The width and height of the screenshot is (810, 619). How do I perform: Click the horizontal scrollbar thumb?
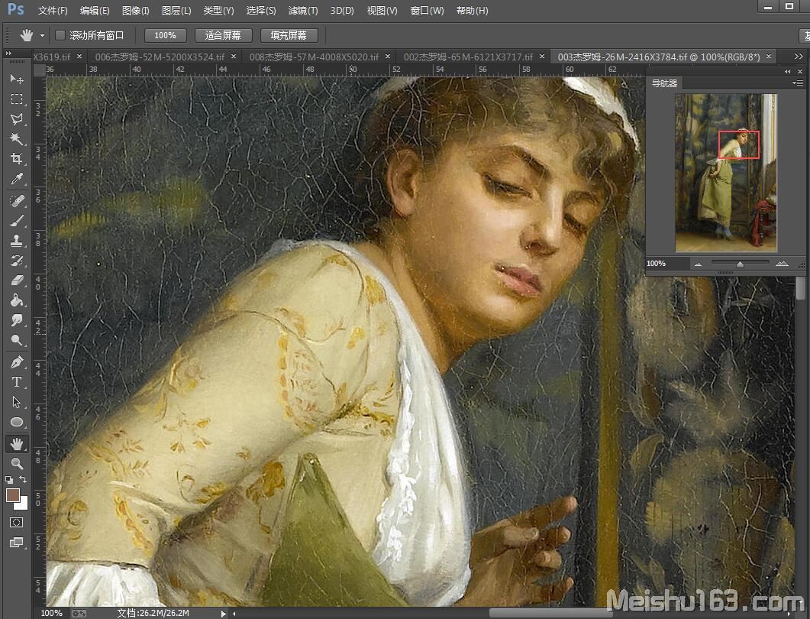click(x=550, y=614)
